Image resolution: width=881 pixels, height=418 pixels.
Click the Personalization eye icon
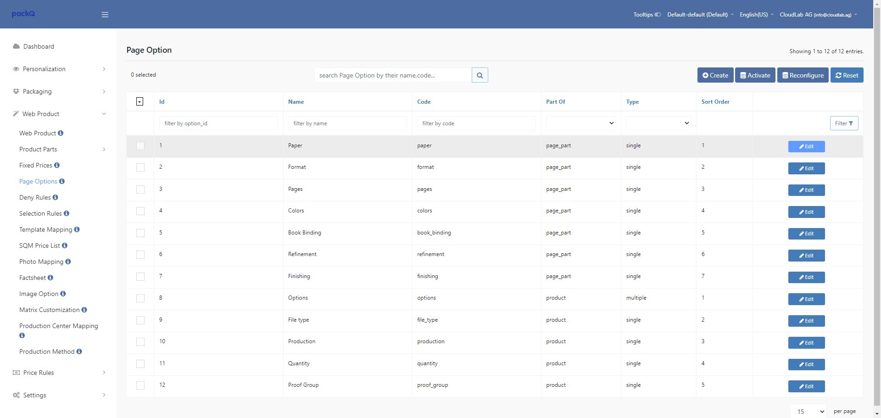coord(16,69)
